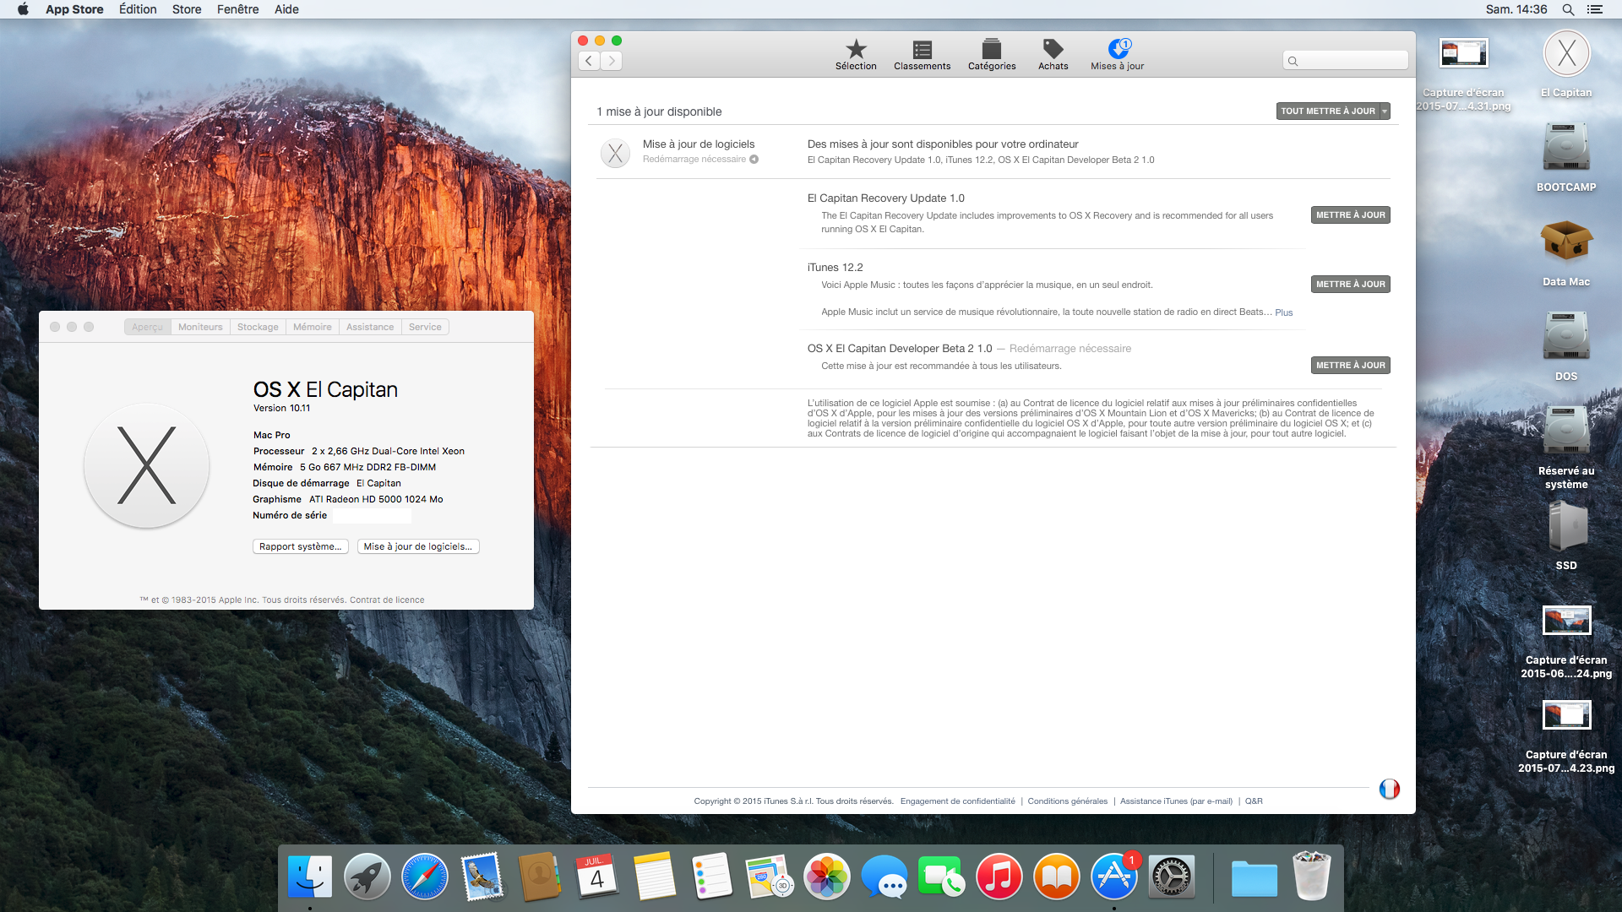Switch to Moniteurs tab in About window
The image size is (1622, 912).
(200, 327)
